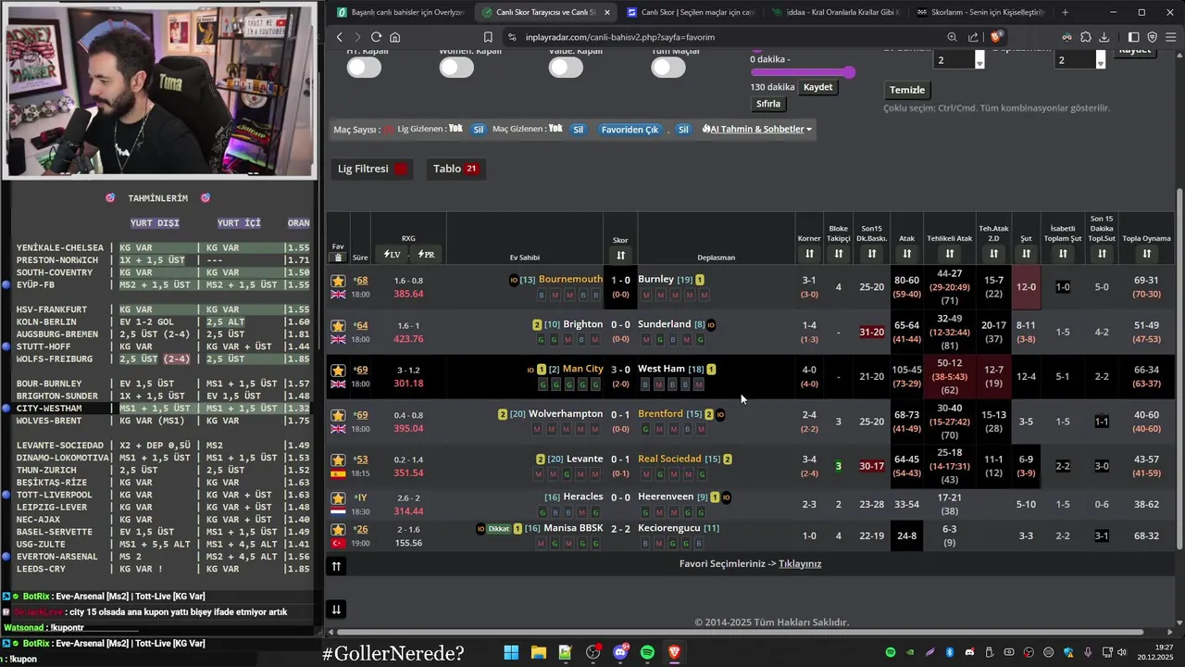
Task: Open Deplasman number select showing 2
Action: tap(1079, 60)
